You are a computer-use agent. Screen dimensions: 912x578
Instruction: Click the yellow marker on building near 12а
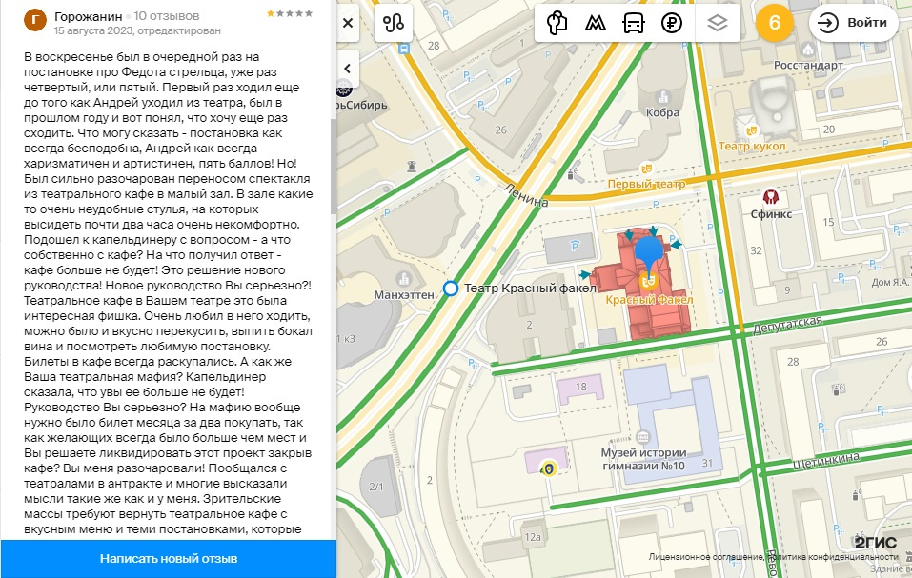pyautogui.click(x=548, y=468)
